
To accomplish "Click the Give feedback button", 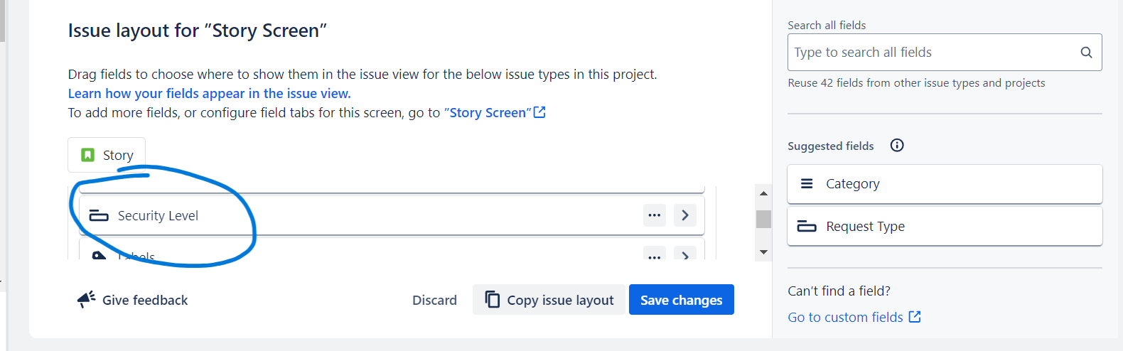I will point(132,300).
